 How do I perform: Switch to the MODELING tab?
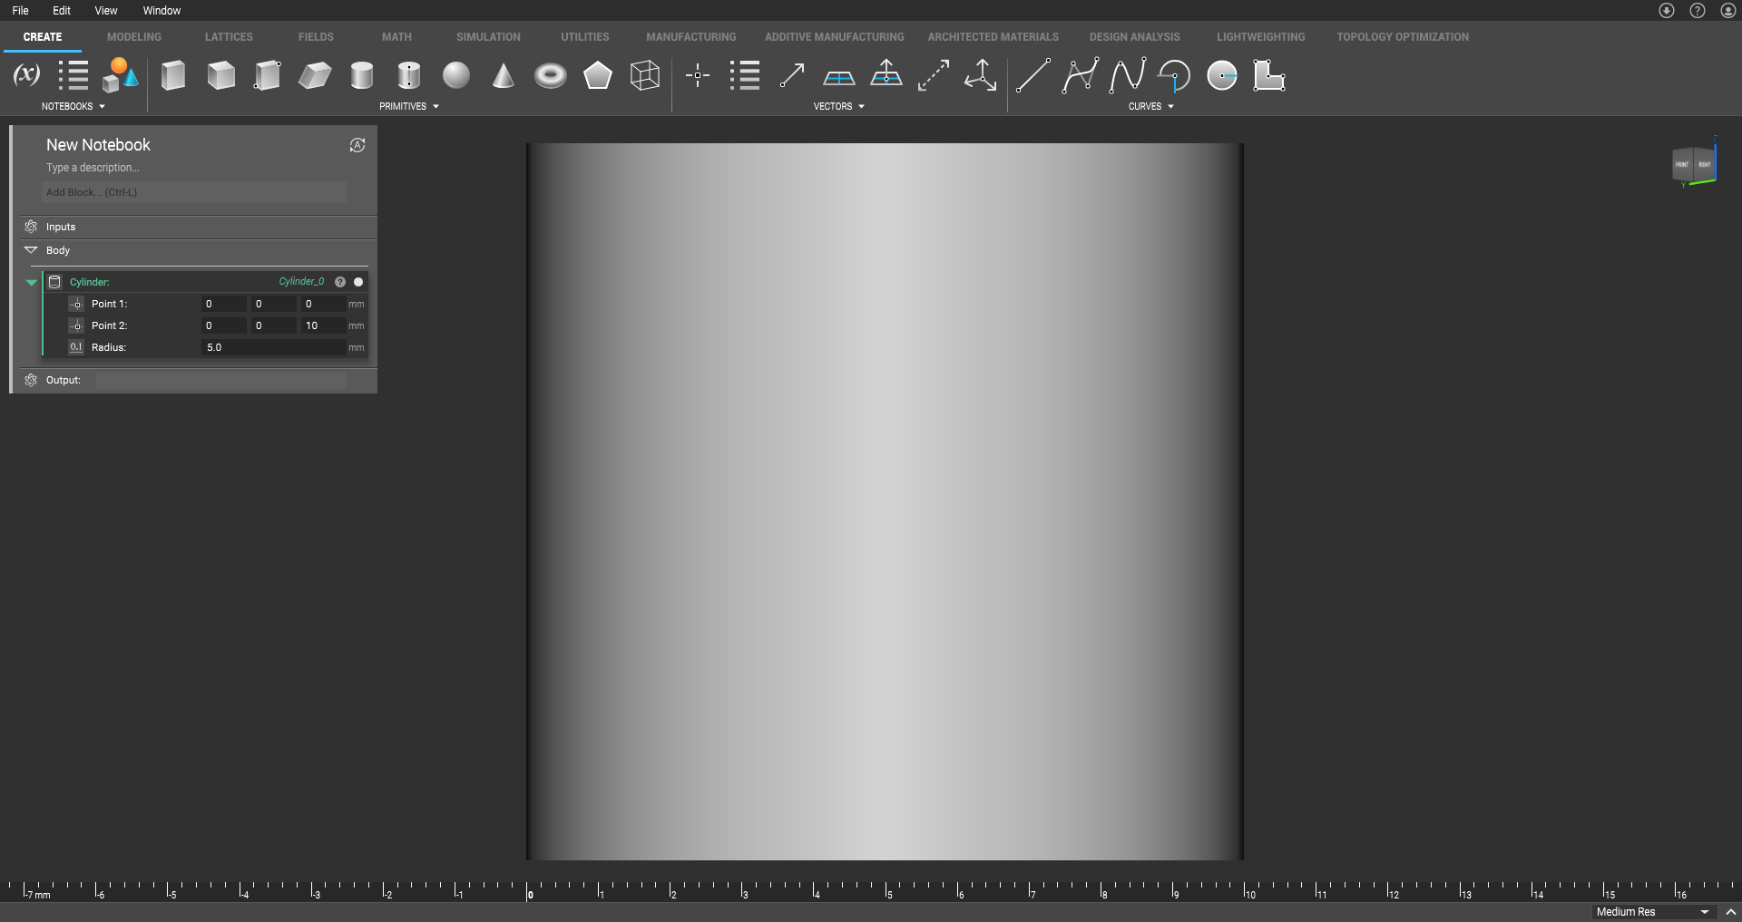[x=134, y=37]
